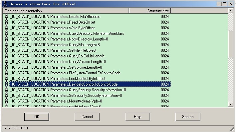The height and width of the screenshot is (132, 236).
Task: Select Parameters.SetFile.FileObject entry
Action: click(53, 50)
